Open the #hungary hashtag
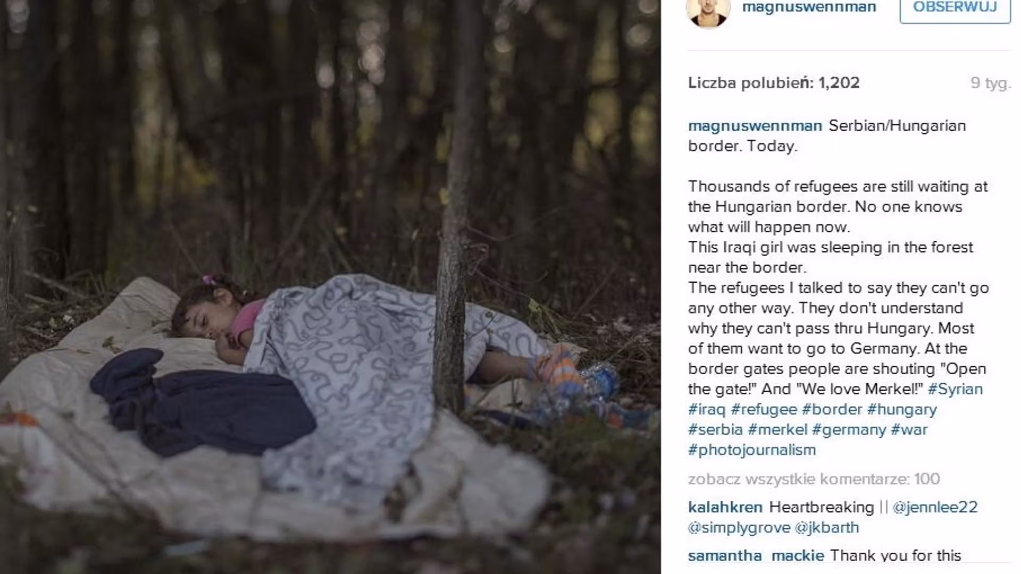 pyautogui.click(x=902, y=410)
